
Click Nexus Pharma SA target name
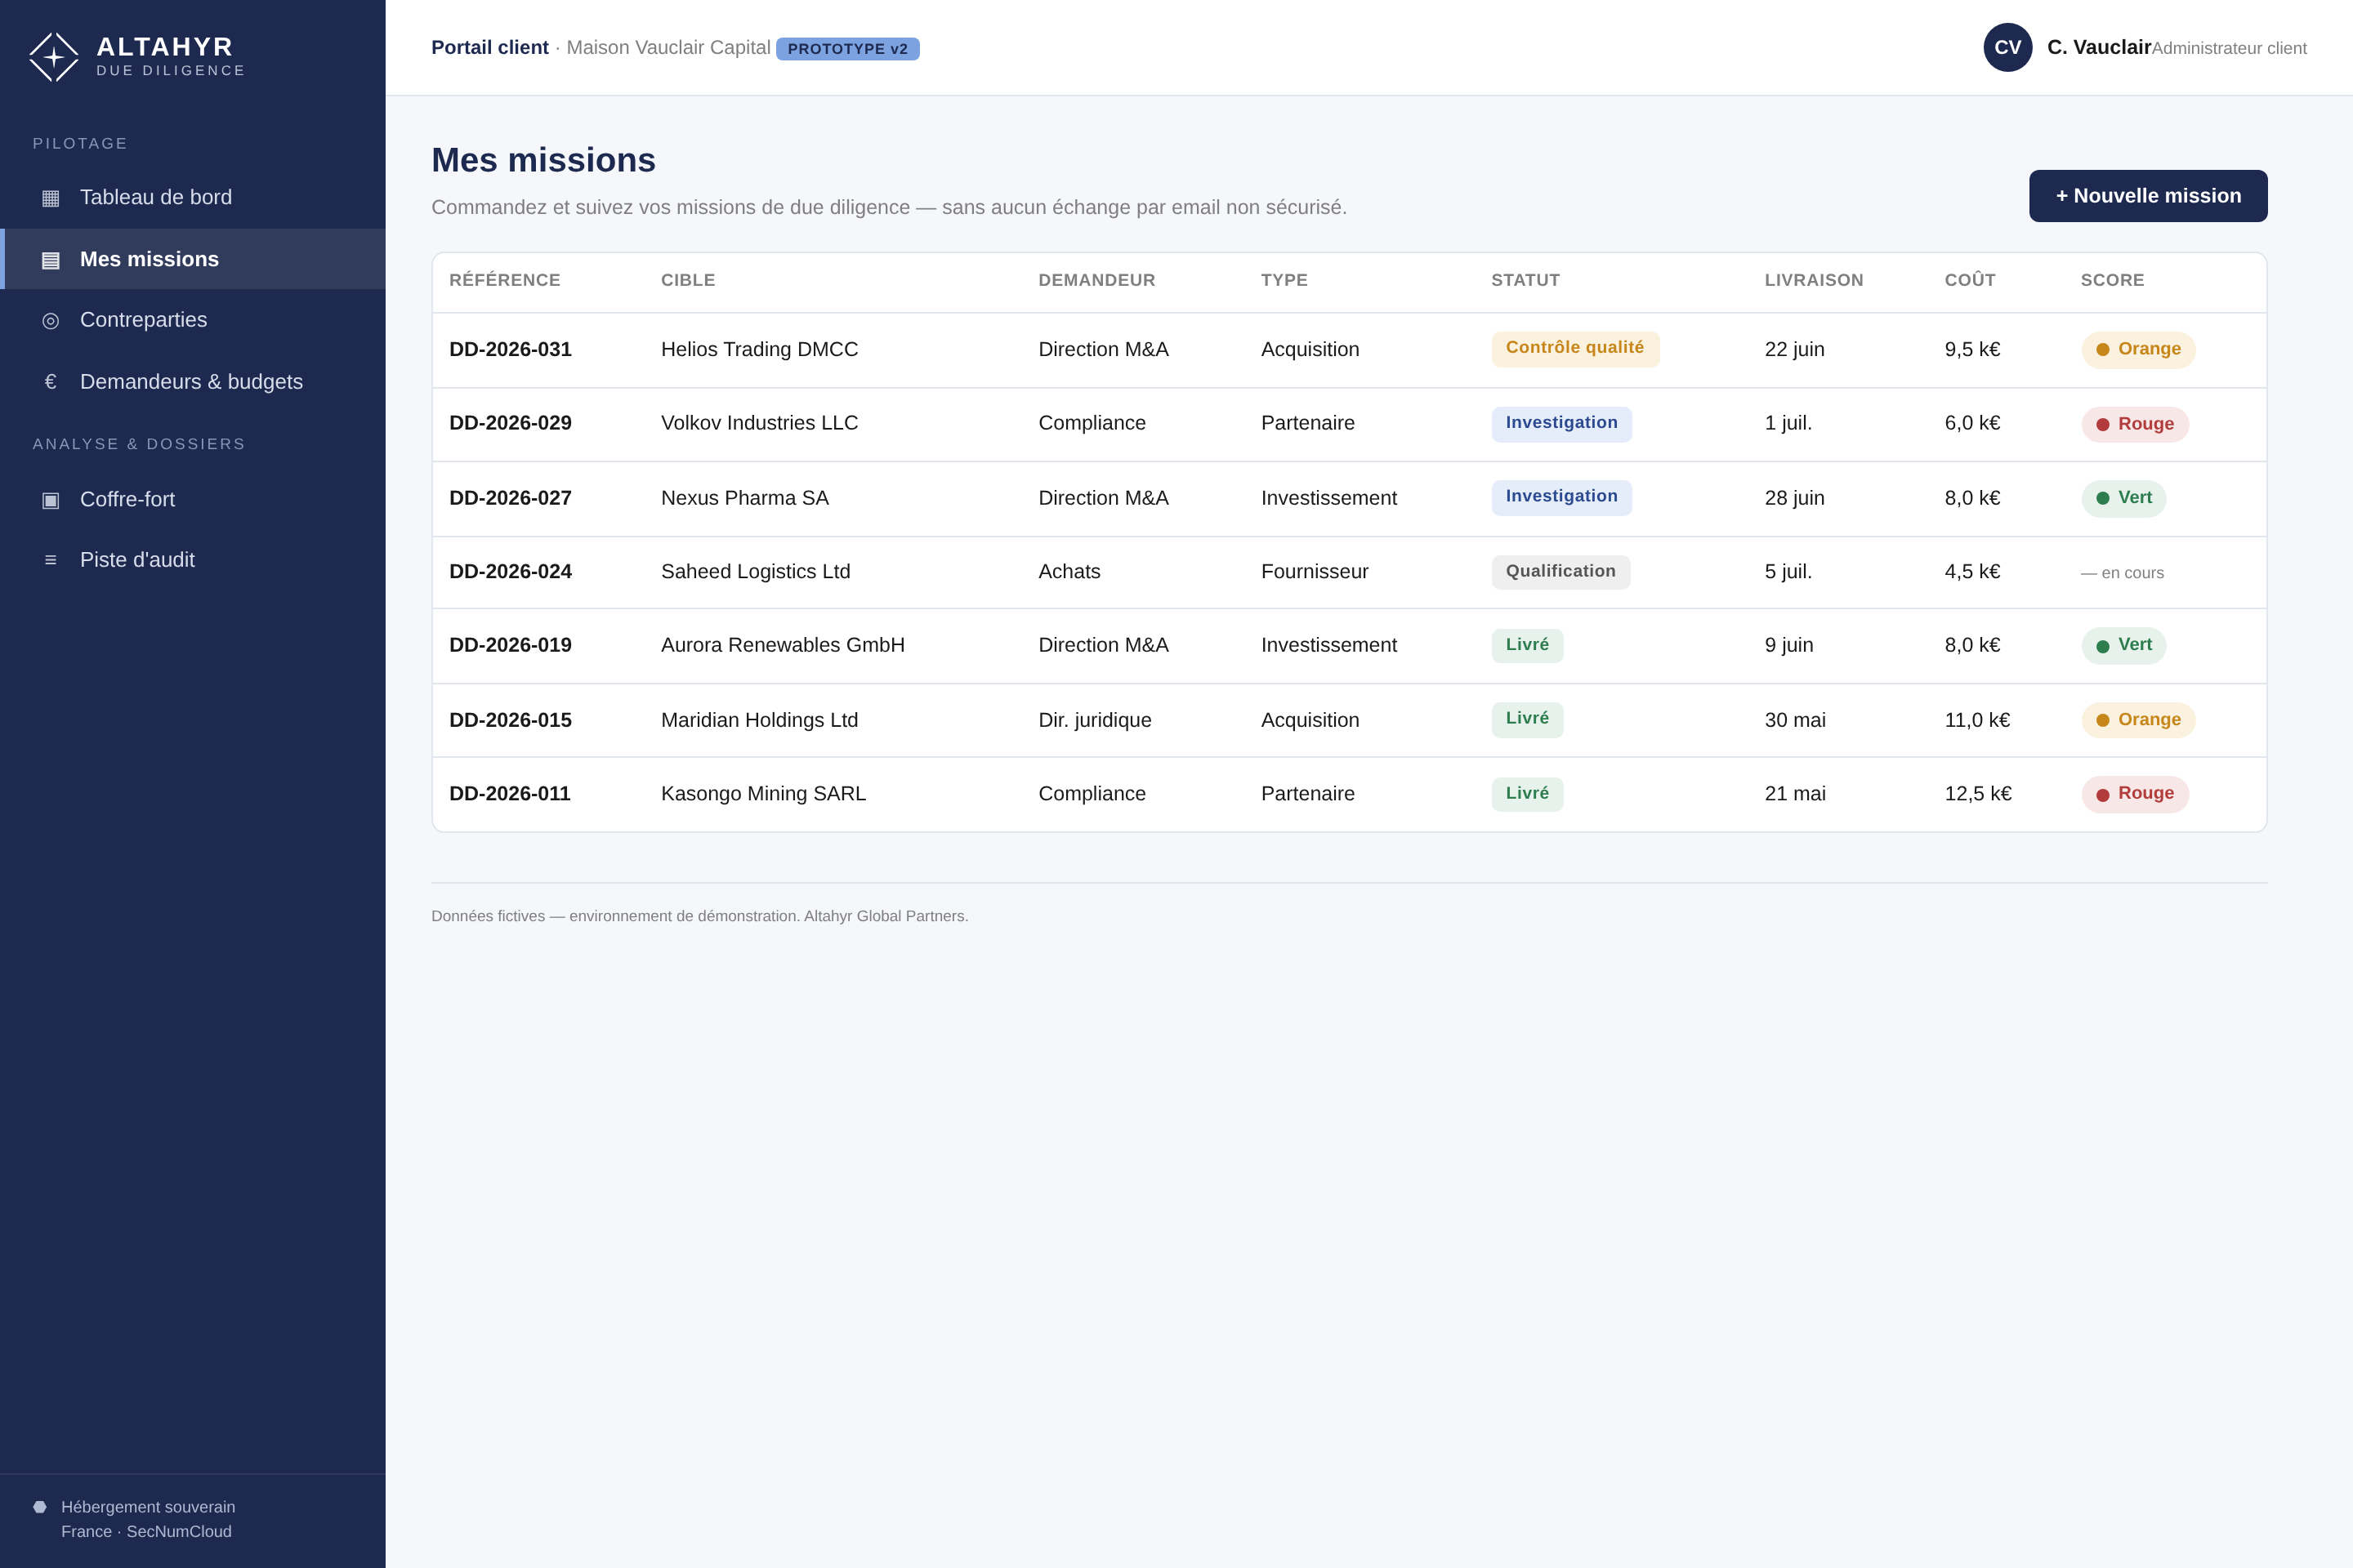tap(745, 498)
